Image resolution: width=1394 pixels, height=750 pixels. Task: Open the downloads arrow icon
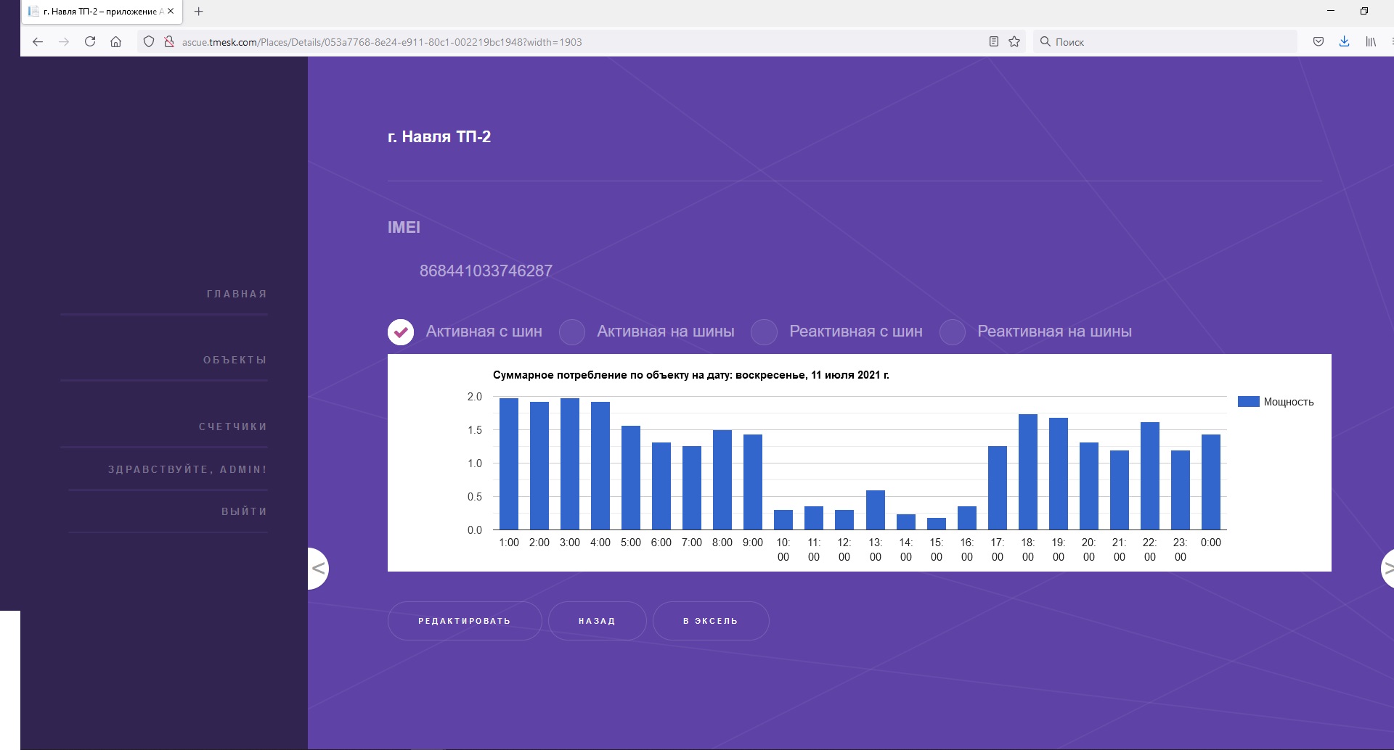click(1344, 42)
